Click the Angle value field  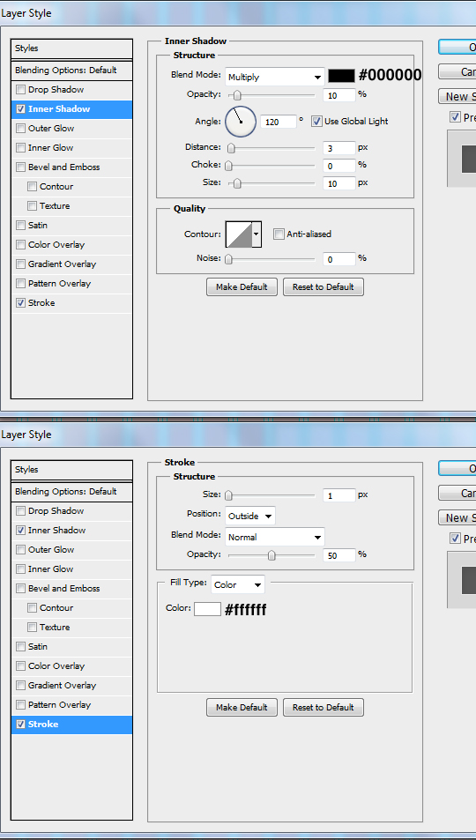click(279, 122)
